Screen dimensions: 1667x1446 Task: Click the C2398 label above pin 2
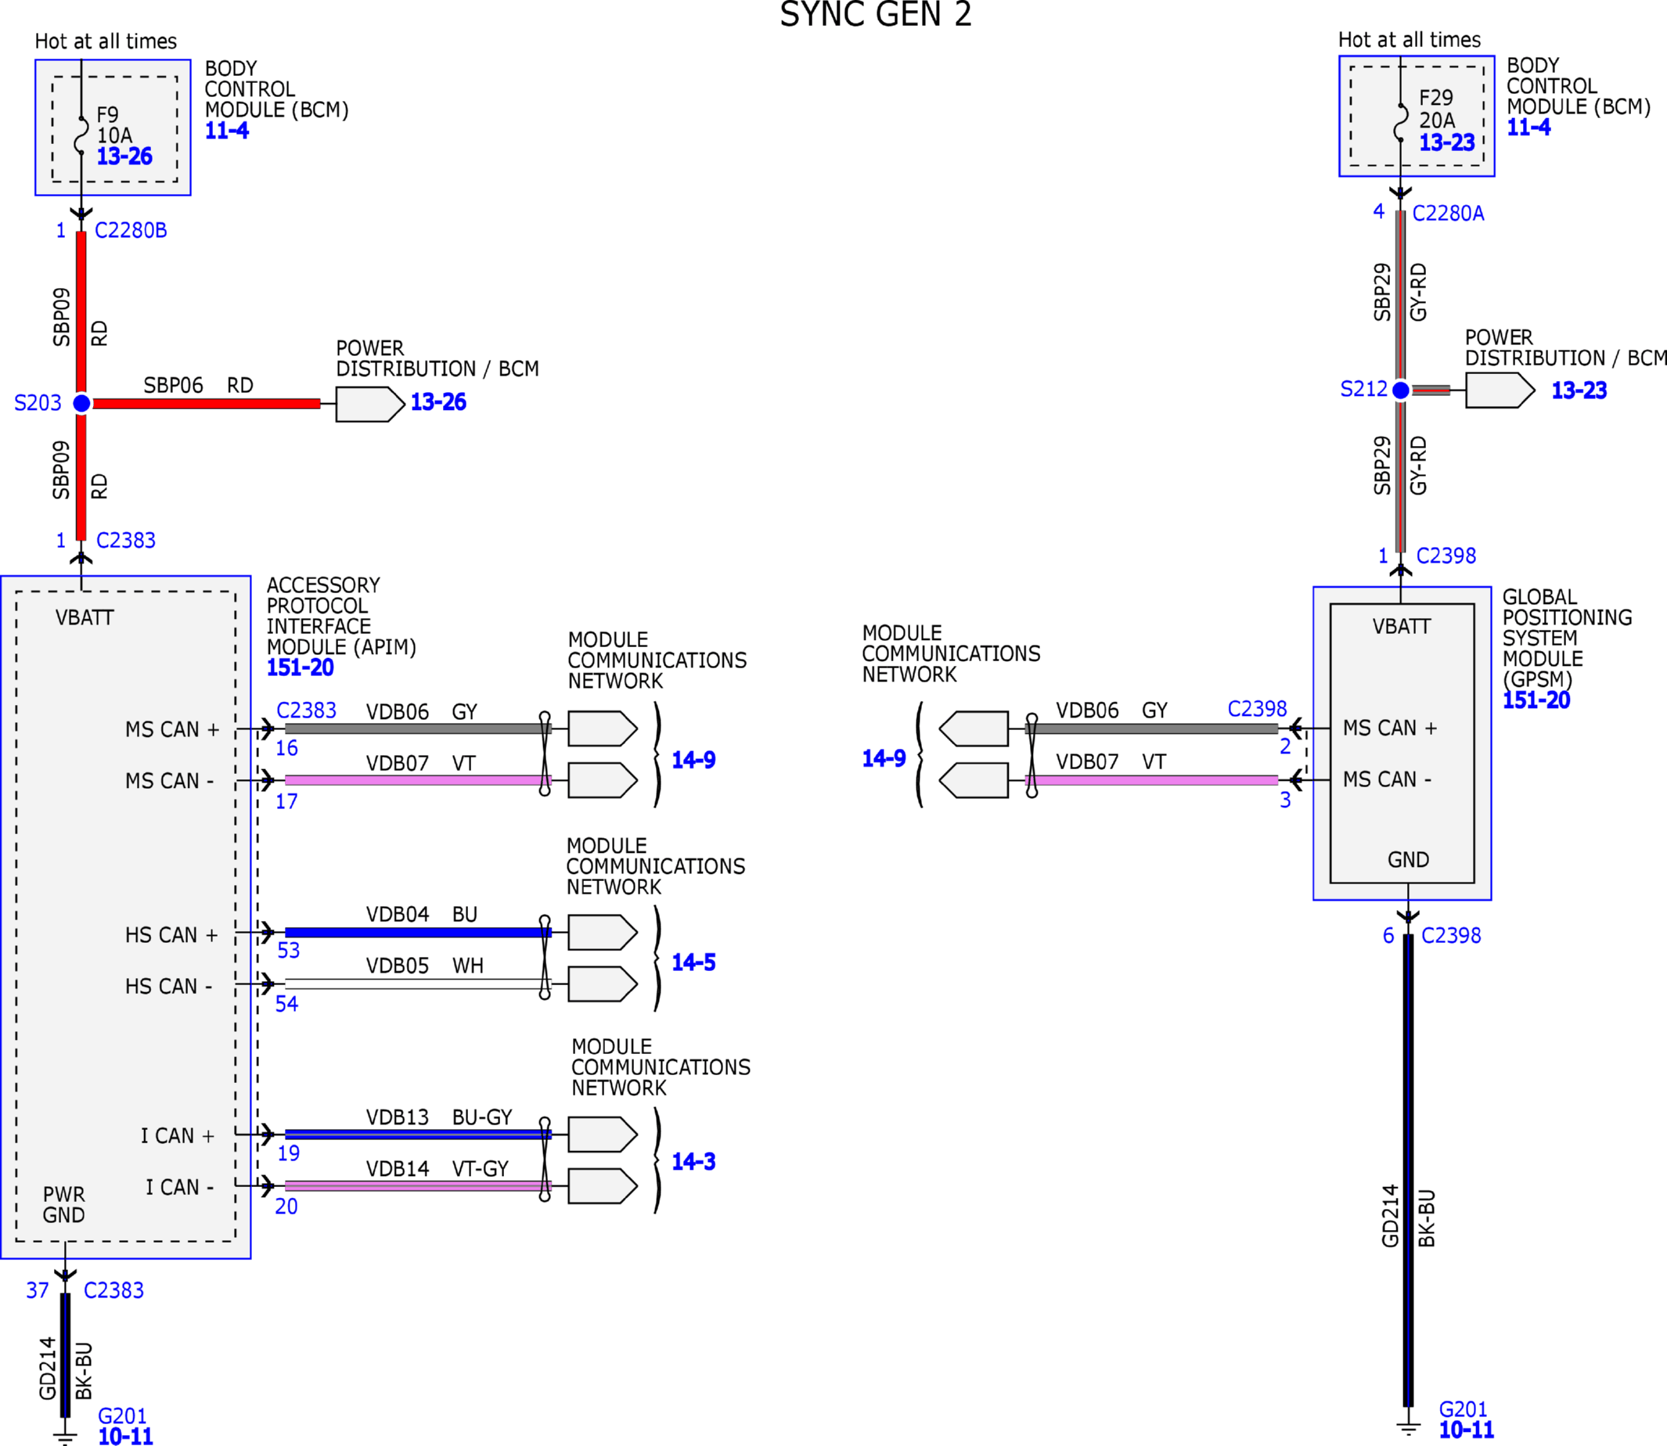[1257, 708]
